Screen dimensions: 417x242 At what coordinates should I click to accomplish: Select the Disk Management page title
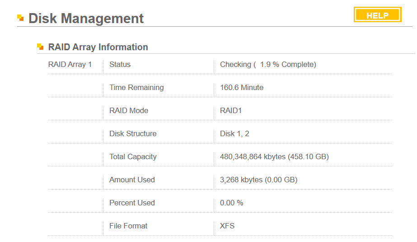tap(86, 19)
